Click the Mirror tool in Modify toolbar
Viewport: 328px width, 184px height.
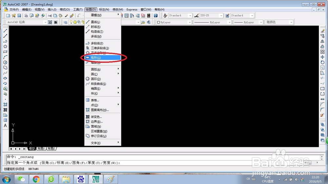point(322,41)
